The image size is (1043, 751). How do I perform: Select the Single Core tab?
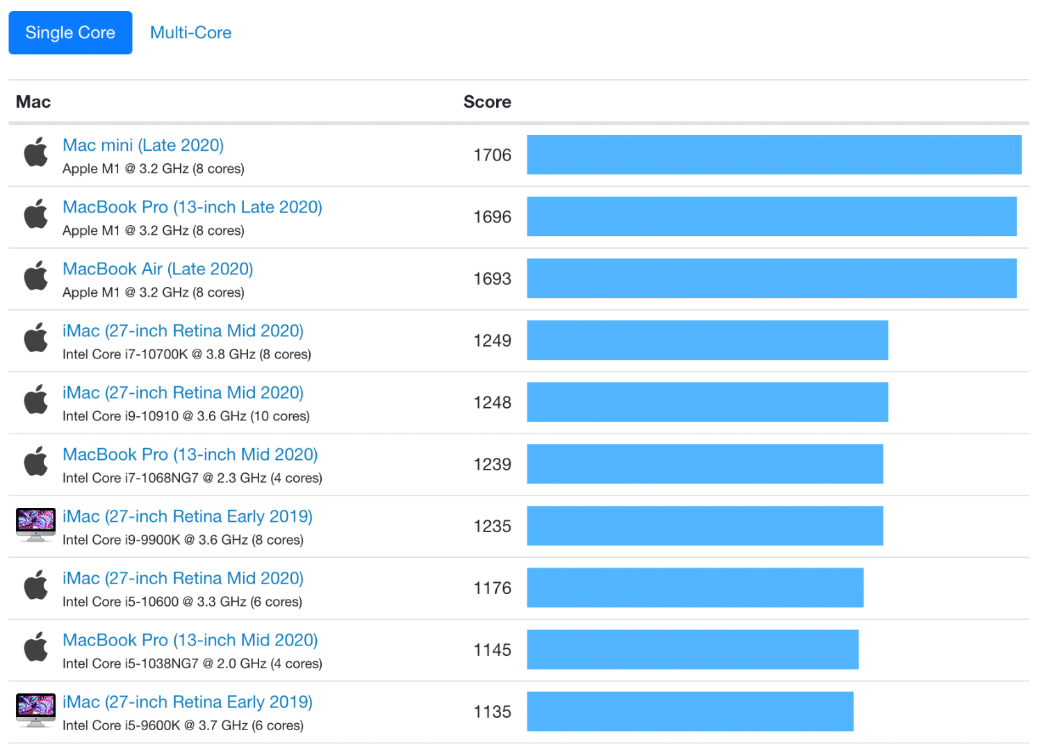tap(70, 33)
